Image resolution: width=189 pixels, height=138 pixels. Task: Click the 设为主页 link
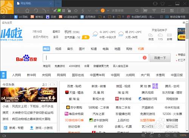coord(7,23)
